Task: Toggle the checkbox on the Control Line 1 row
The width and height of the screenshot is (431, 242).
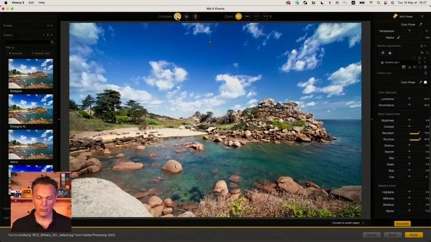Action: click(x=420, y=63)
